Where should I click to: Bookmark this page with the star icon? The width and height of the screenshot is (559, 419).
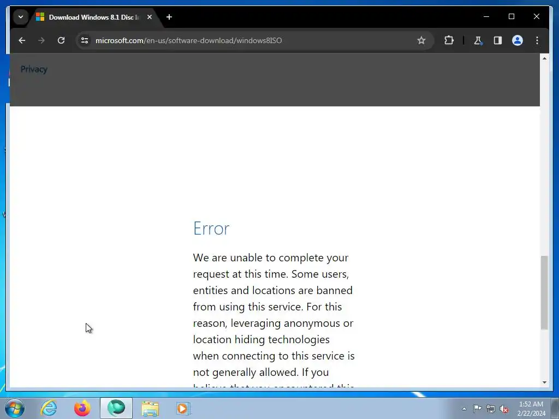point(421,40)
